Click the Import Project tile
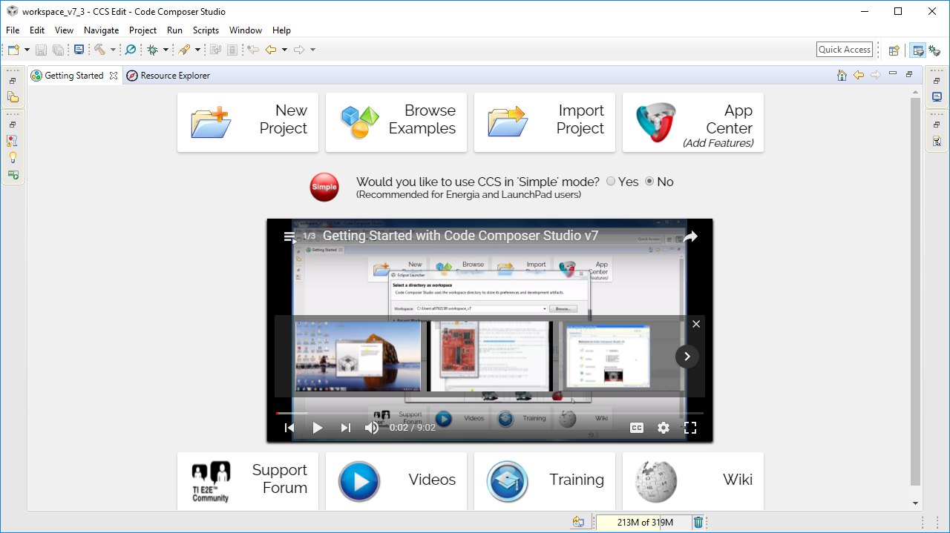The height and width of the screenshot is (533, 950). 545,122
